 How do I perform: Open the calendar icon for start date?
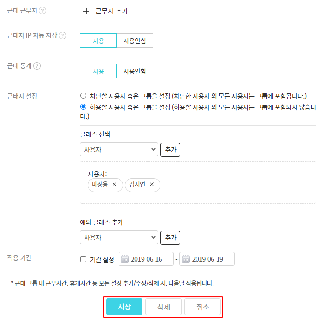coord(124,259)
